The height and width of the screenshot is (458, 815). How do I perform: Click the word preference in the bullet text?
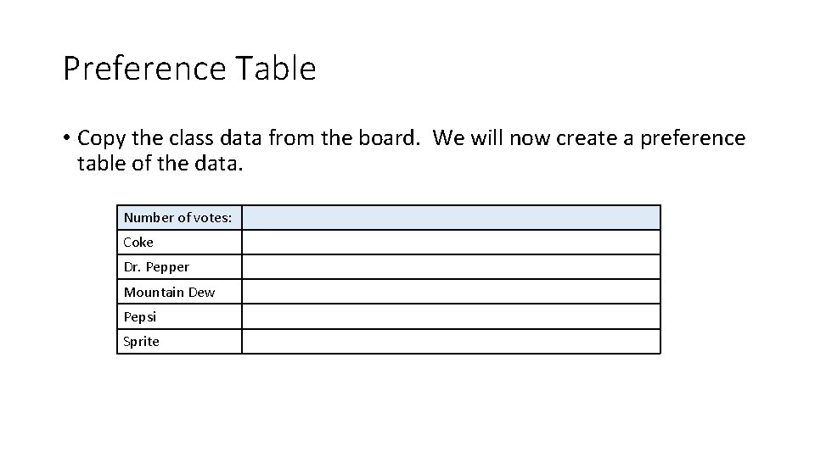(693, 139)
